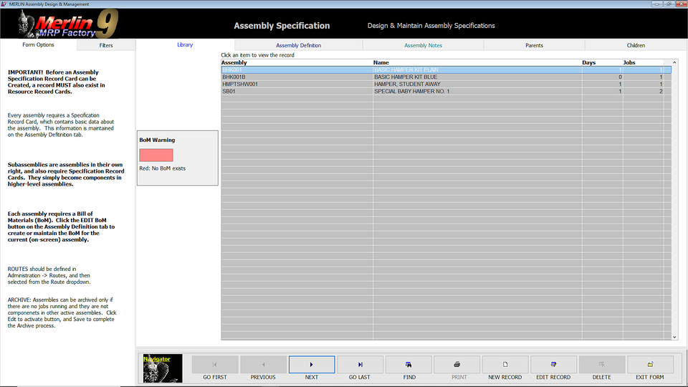Click the Print icon button

click(x=457, y=365)
